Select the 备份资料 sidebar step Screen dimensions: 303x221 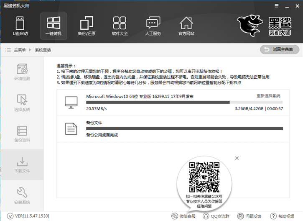[22, 134]
